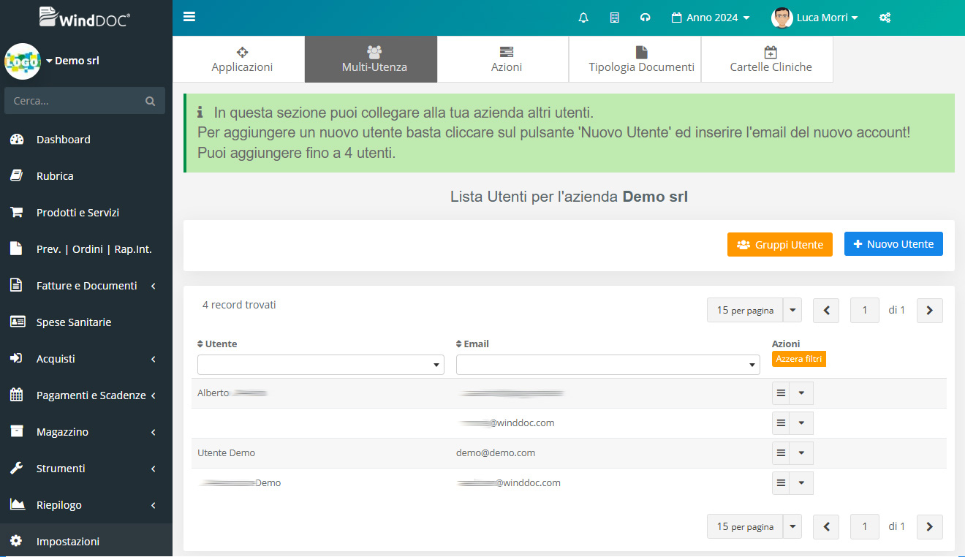Click the gears settings icon in top bar
This screenshot has width=965, height=557.
[885, 18]
